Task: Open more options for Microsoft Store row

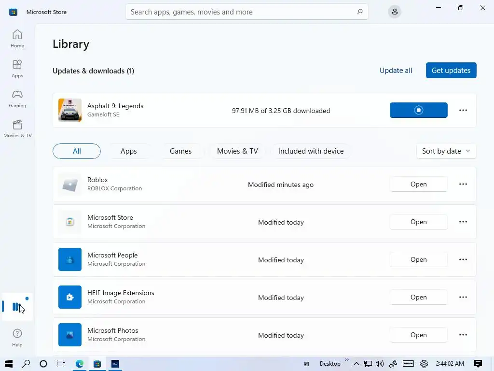Action: pos(463,222)
